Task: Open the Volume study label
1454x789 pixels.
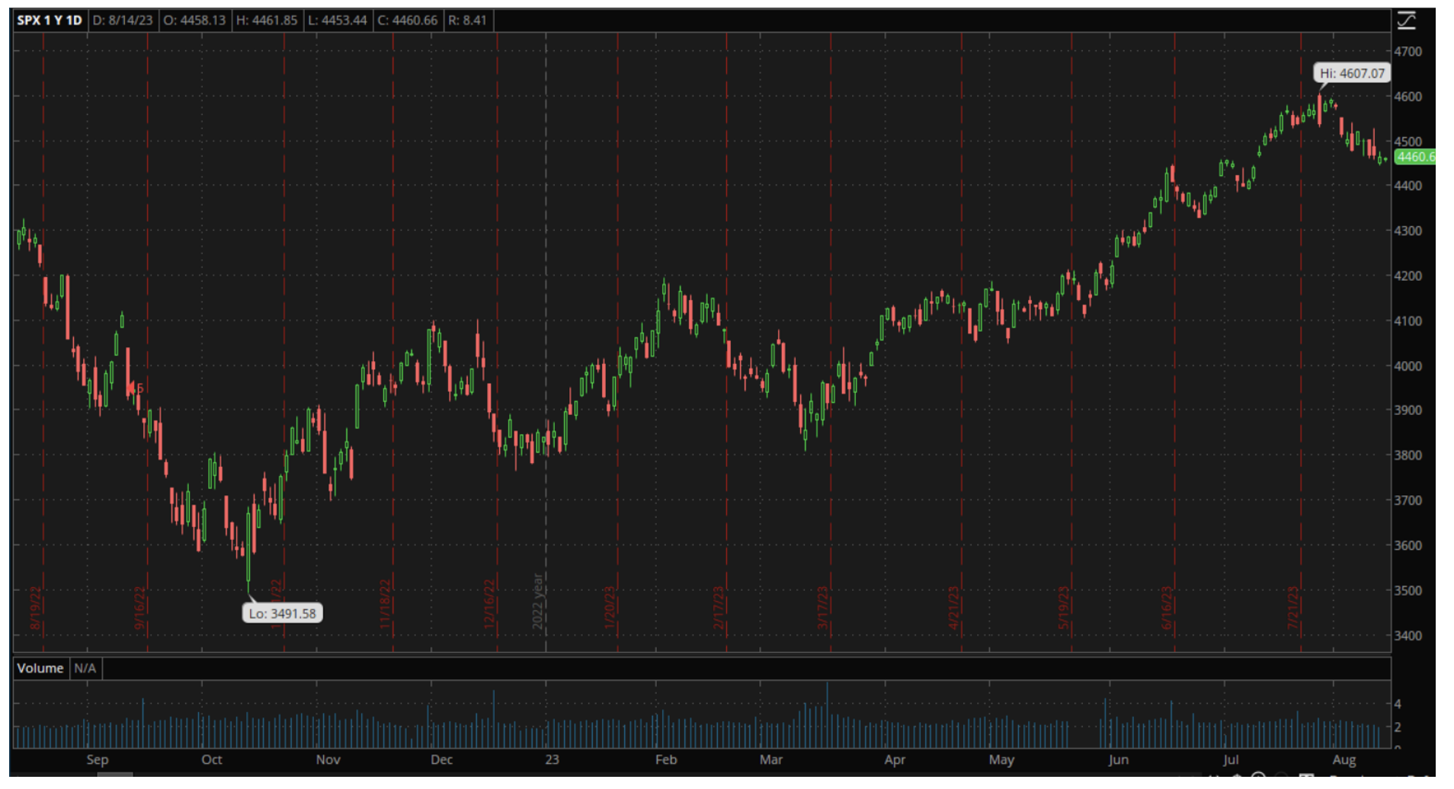Action: 40,668
